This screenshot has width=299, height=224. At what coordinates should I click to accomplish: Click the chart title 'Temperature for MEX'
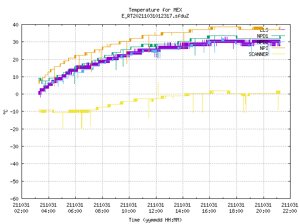[x=155, y=10]
